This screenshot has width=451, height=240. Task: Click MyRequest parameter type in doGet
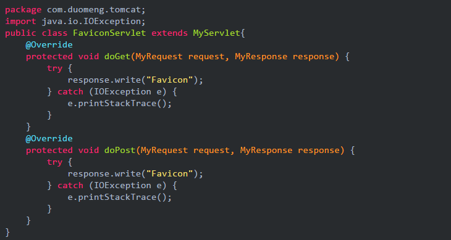pyautogui.click(x=159, y=57)
